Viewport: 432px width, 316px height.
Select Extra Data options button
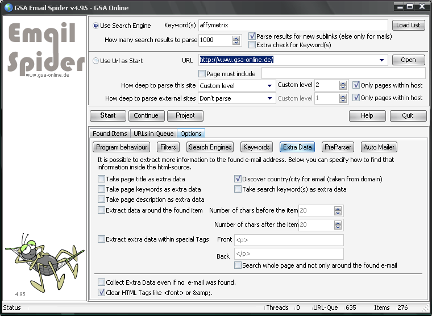297,147
